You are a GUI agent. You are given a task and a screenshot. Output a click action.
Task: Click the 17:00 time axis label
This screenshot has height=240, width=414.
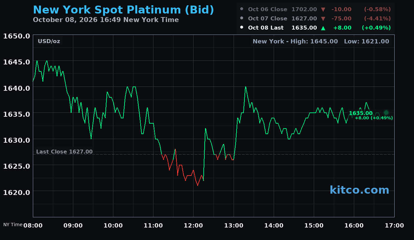(x=394, y=226)
